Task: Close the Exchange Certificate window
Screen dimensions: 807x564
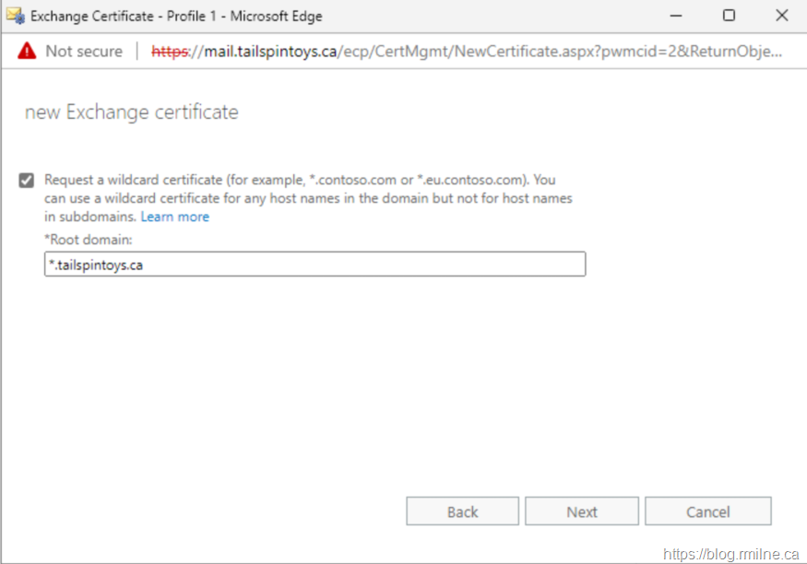Action: (781, 16)
